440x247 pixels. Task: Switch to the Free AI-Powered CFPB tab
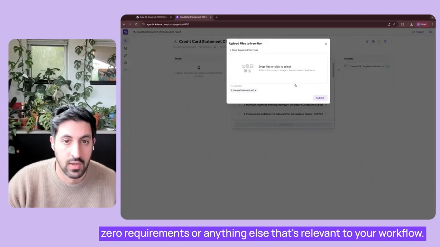pos(153,17)
